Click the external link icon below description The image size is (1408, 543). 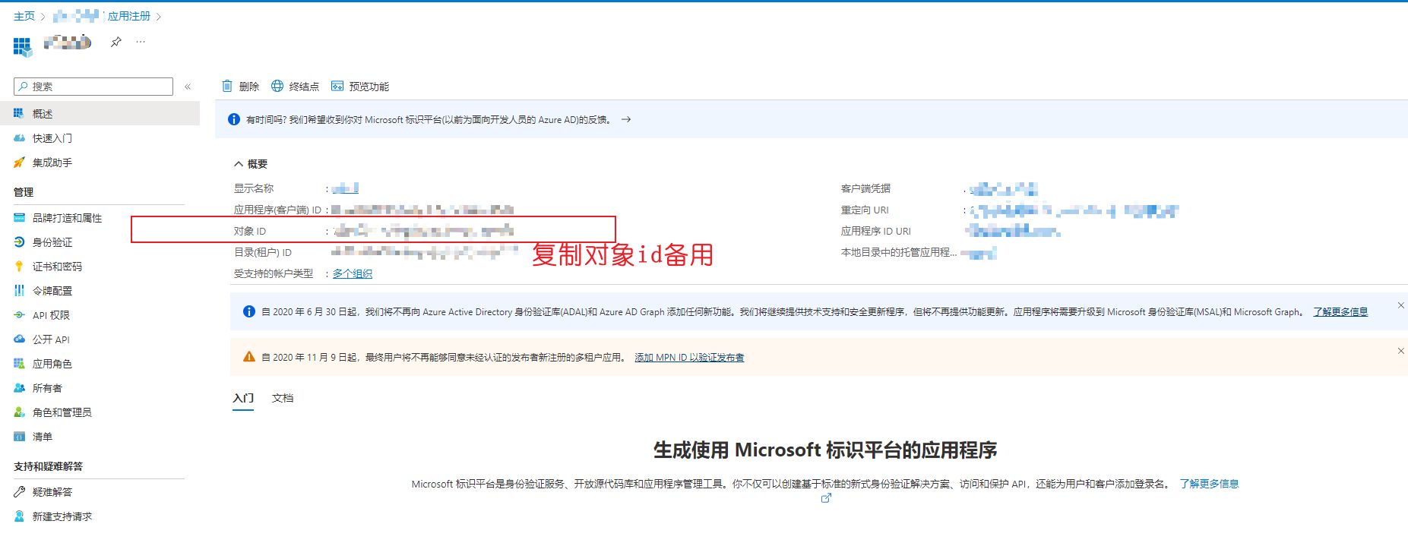pos(826,498)
